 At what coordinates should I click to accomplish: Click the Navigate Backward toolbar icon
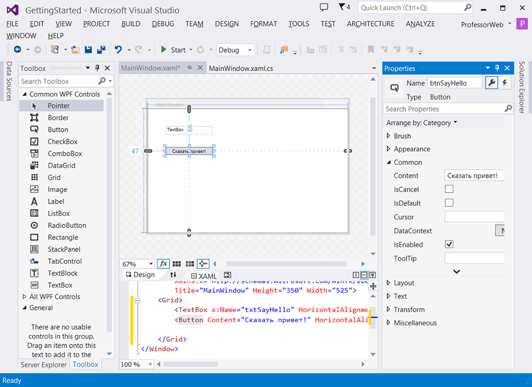point(18,49)
